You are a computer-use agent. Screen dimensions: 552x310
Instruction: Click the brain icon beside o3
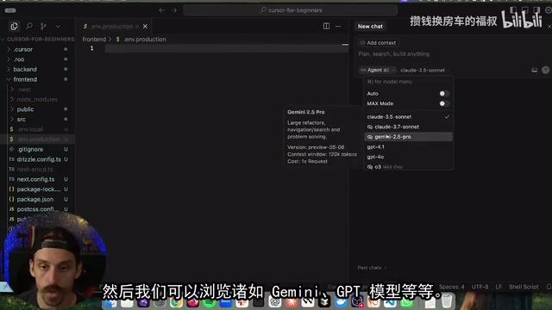[x=370, y=167]
